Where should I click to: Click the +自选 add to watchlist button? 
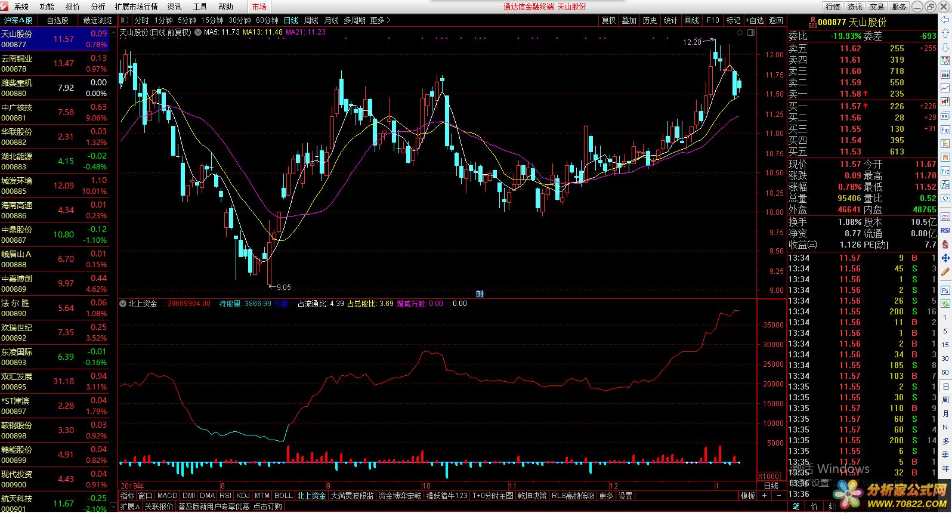coord(755,20)
